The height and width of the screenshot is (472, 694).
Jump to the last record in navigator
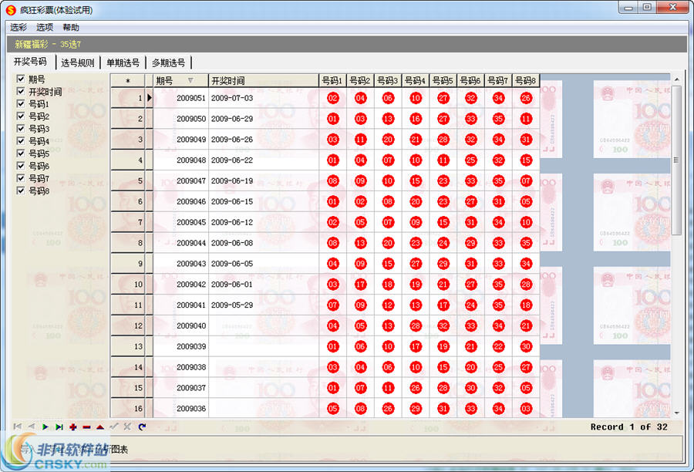(x=59, y=426)
